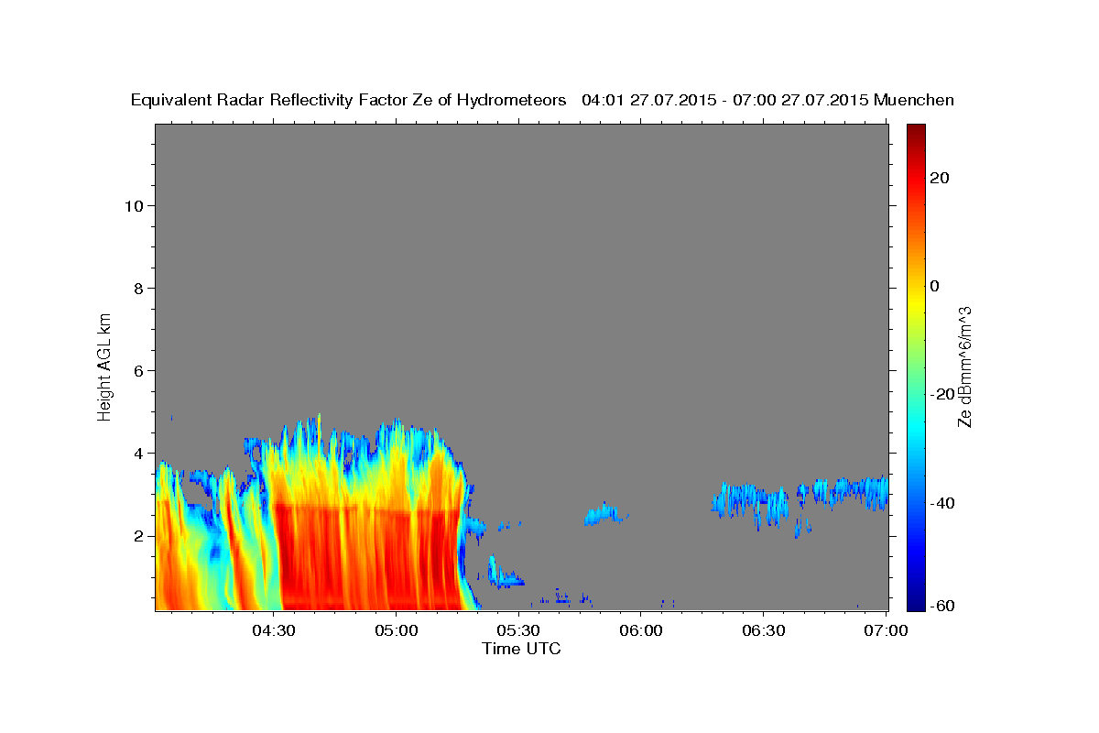Click the '05:00' time tick label
Viewport: 1099px width, 733px height.
coord(397,631)
